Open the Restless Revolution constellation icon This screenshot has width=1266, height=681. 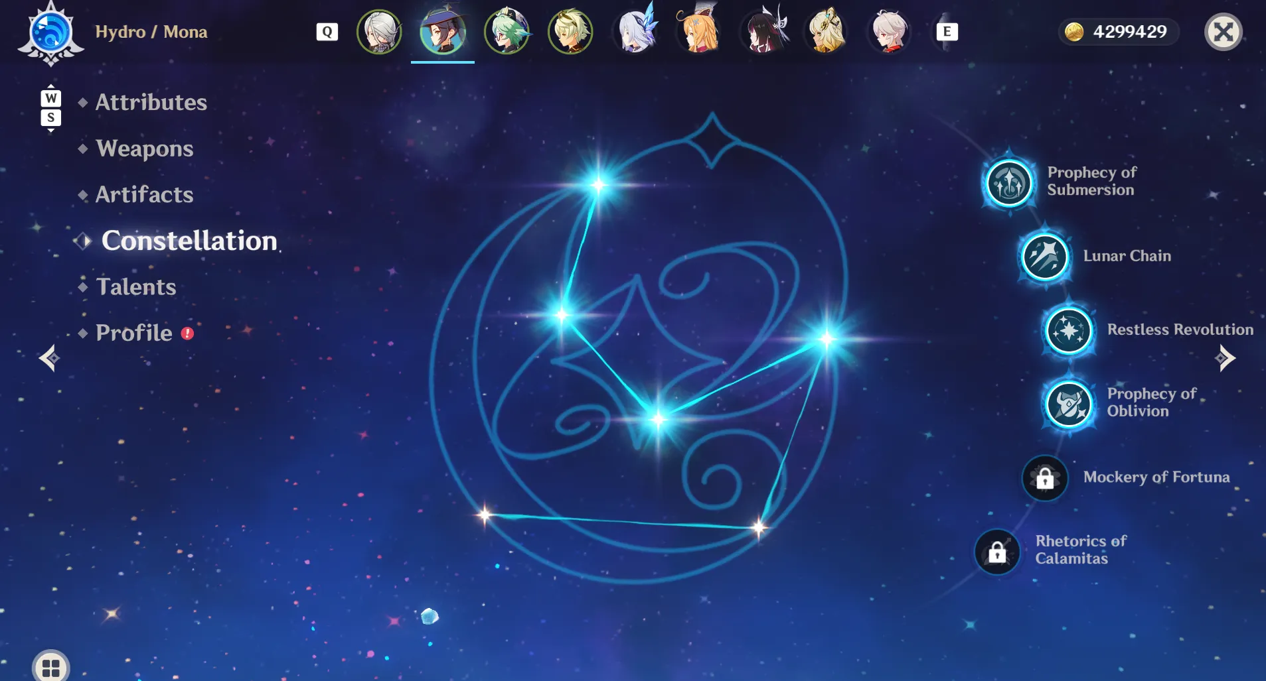pos(1069,330)
